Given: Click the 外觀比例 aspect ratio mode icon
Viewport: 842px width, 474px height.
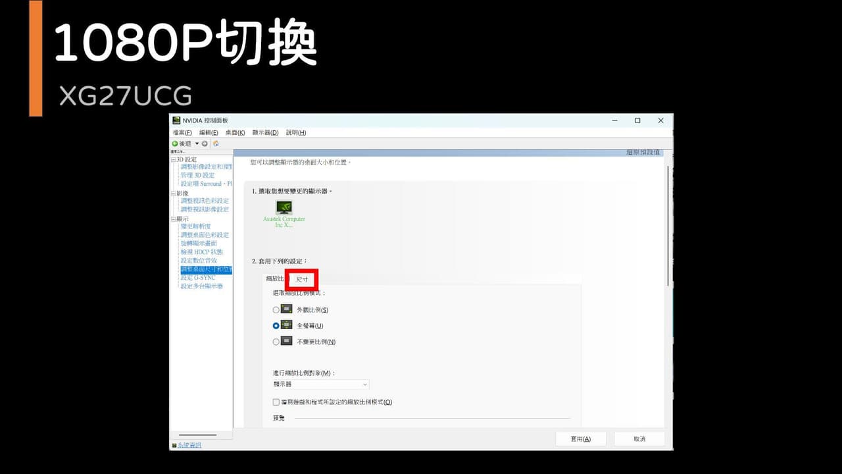Looking at the screenshot, I should point(287,309).
